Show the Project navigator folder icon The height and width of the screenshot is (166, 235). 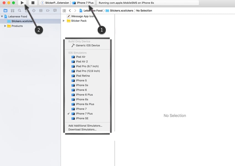(6, 11)
